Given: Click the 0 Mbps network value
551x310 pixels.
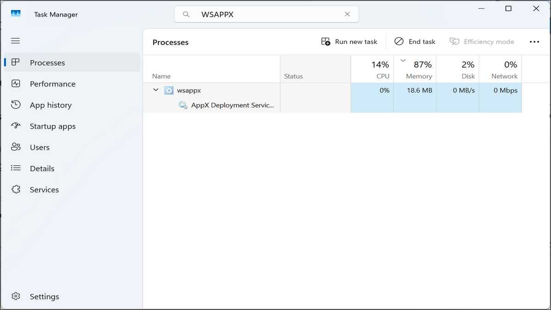Looking at the screenshot, I should [506, 90].
